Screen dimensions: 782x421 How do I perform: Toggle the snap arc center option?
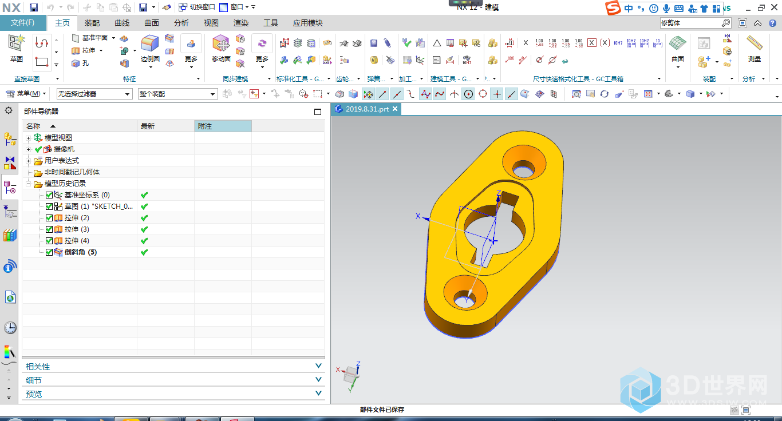[468, 94]
